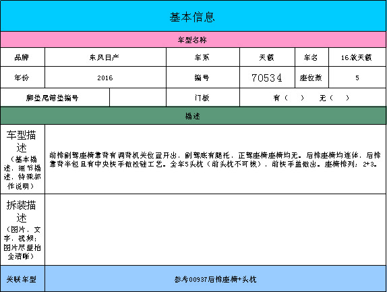Select the 东风日产 brand value cell
This screenshot has width=387, height=292.
point(105,57)
